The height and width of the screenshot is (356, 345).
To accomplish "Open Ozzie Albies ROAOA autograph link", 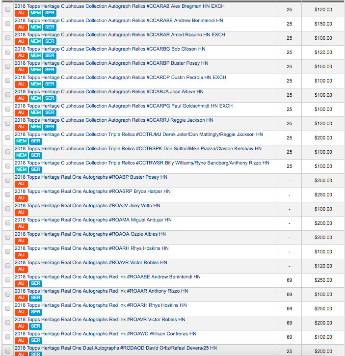I will point(90,234).
